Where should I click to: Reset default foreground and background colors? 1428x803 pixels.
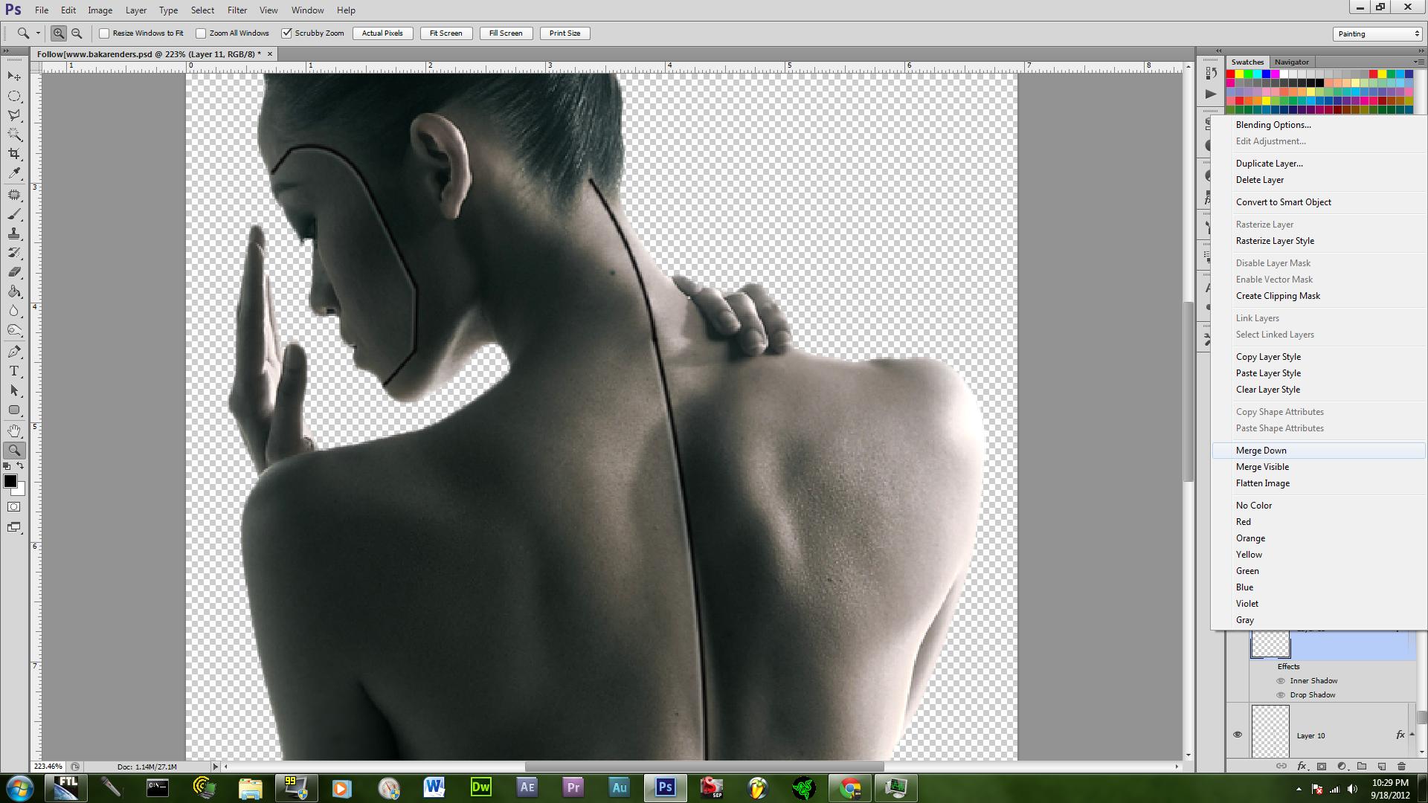pyautogui.click(x=7, y=466)
